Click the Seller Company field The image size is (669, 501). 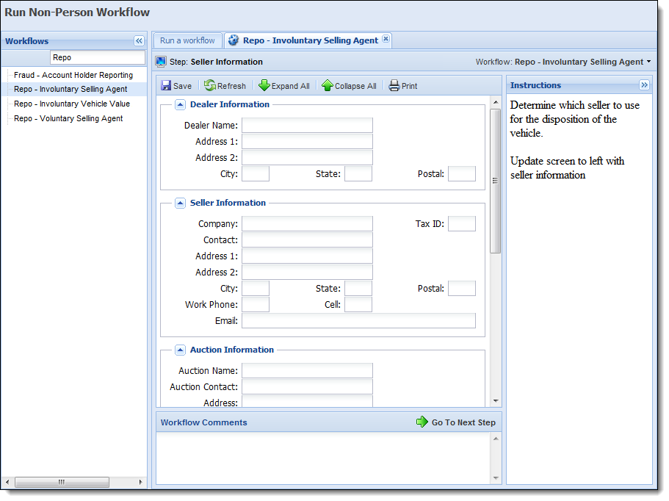tap(307, 224)
